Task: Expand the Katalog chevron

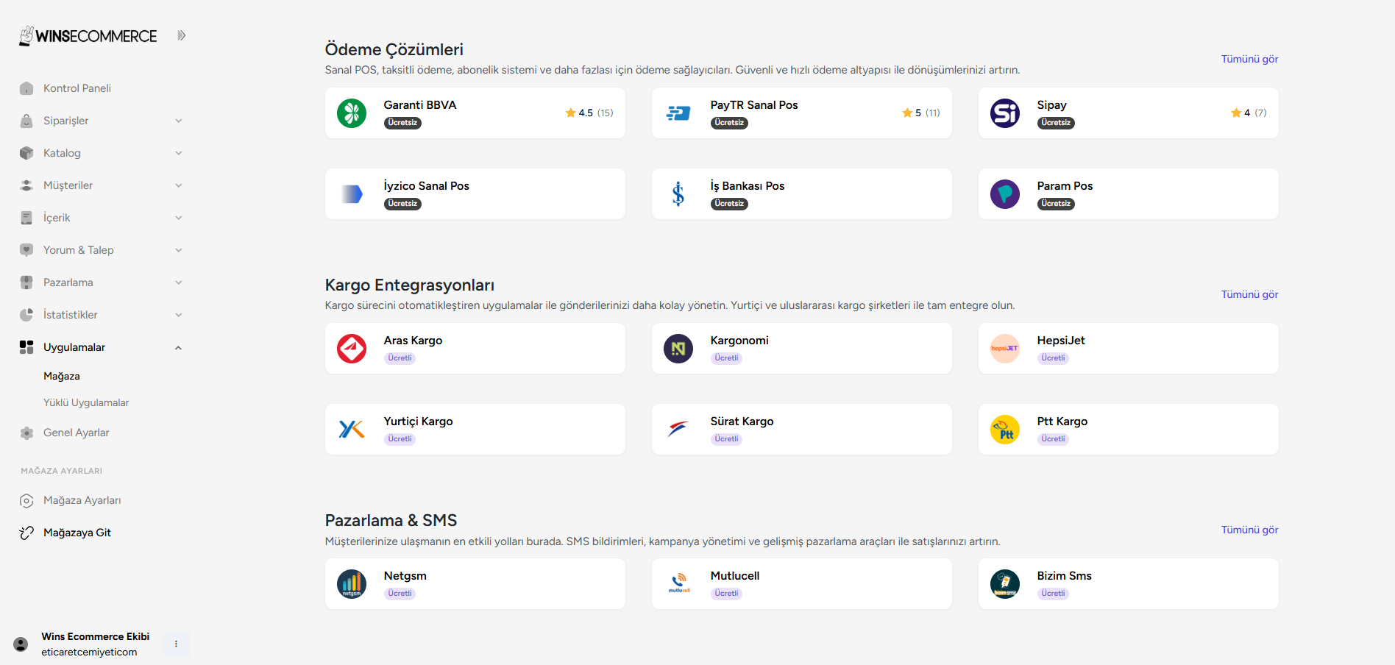Action: pyautogui.click(x=178, y=153)
